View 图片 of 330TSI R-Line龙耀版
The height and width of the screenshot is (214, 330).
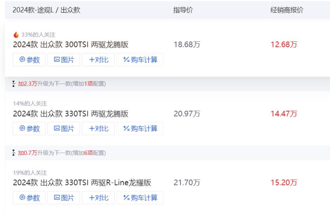pyautogui.click(x=64, y=198)
